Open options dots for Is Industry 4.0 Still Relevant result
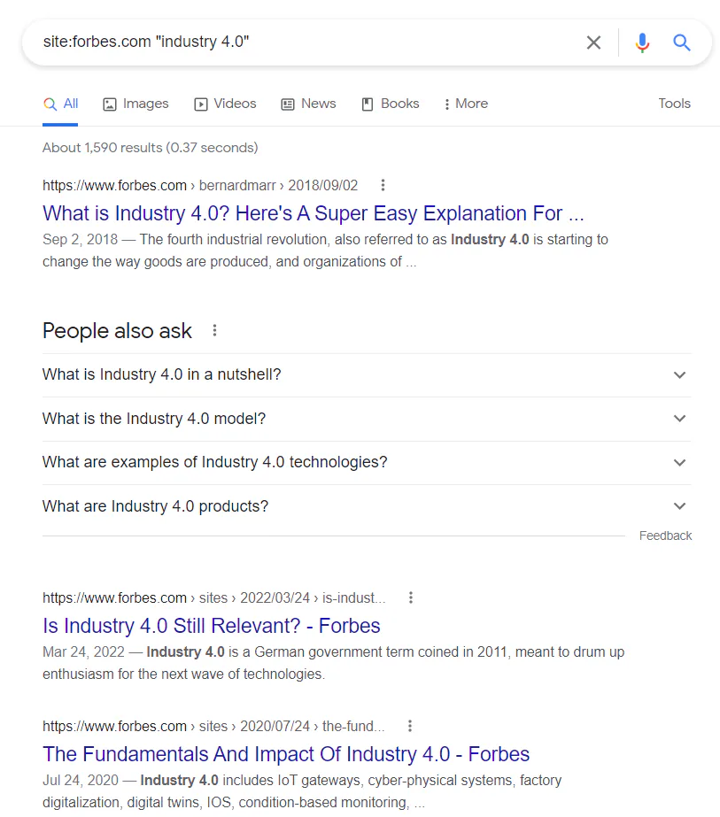Screen dimensions: 720x817 coord(411,597)
